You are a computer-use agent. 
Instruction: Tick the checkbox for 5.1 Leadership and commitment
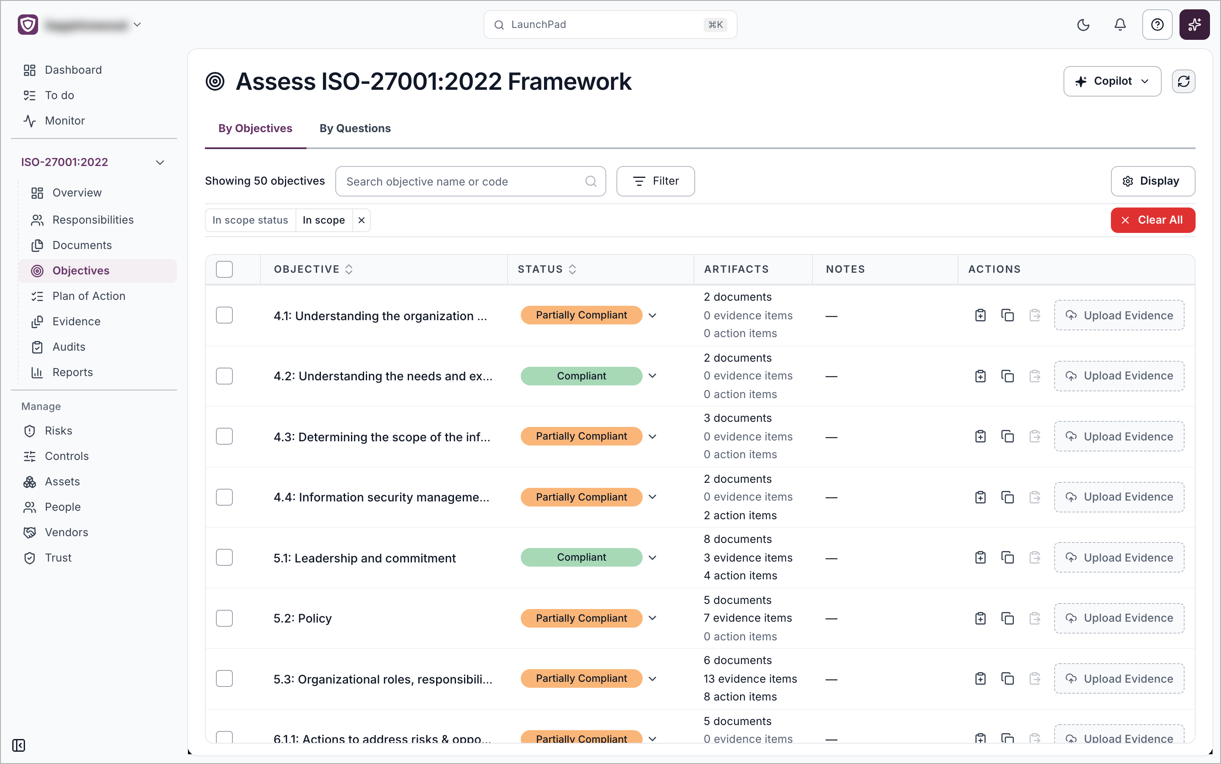[x=224, y=557]
